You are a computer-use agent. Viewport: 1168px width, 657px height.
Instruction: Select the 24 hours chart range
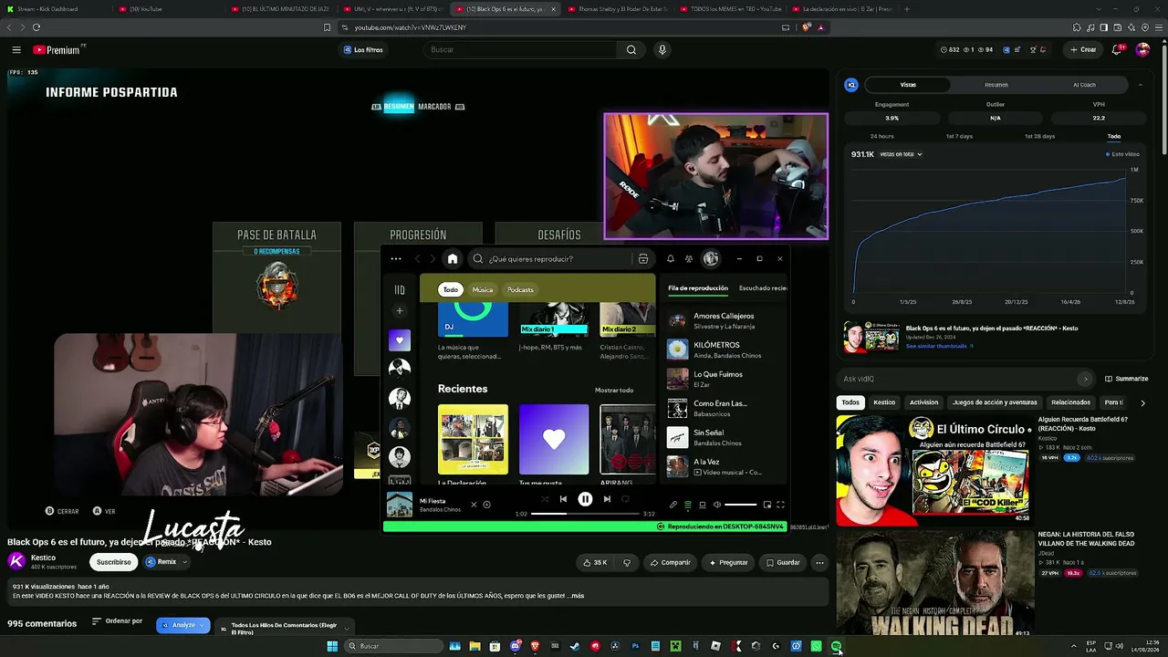click(881, 137)
